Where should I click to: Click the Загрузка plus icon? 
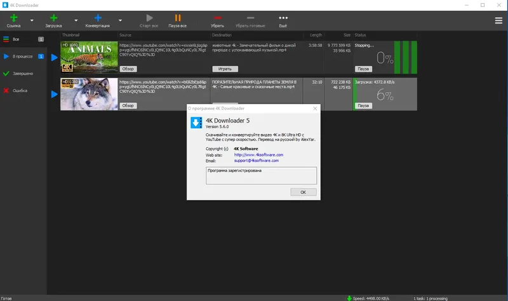click(x=54, y=18)
